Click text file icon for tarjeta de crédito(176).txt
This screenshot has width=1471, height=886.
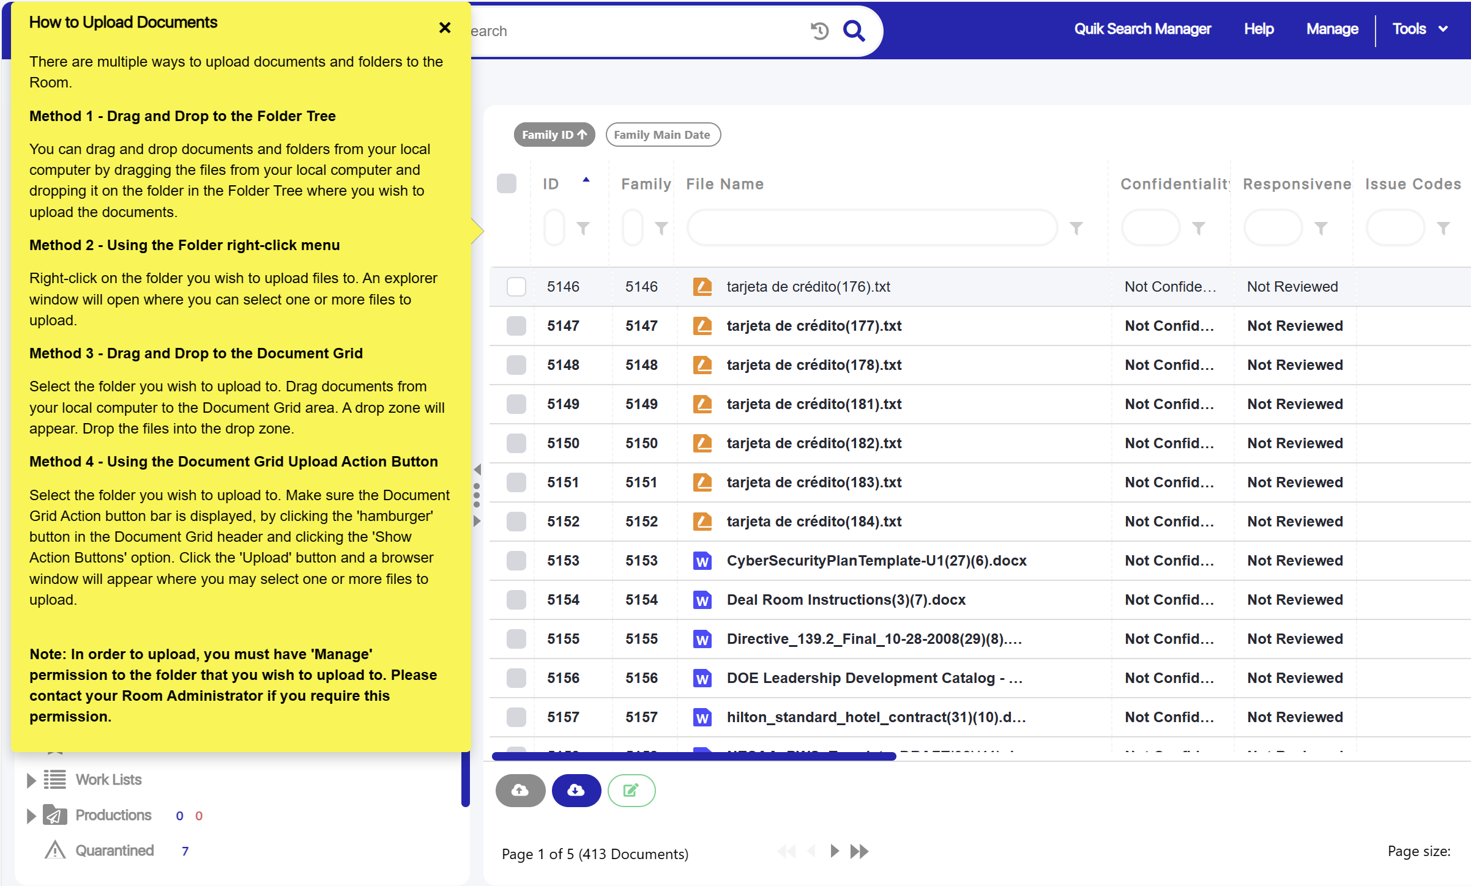pos(702,286)
